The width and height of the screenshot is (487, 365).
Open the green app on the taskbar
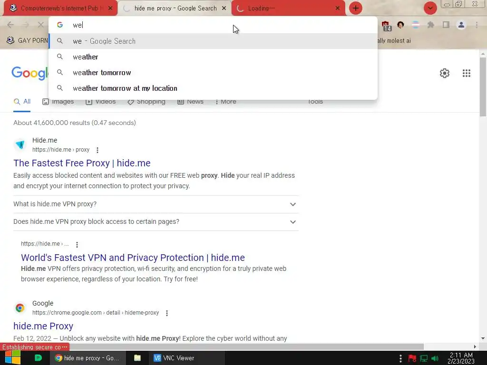point(38,358)
